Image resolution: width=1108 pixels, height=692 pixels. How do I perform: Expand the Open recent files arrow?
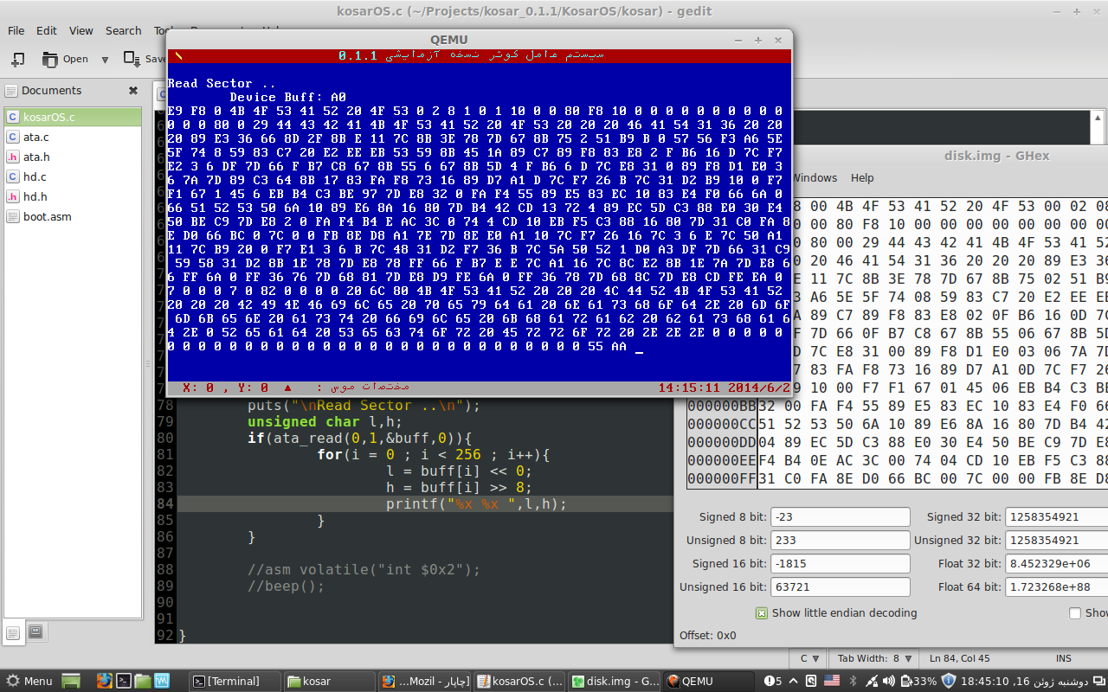(105, 60)
